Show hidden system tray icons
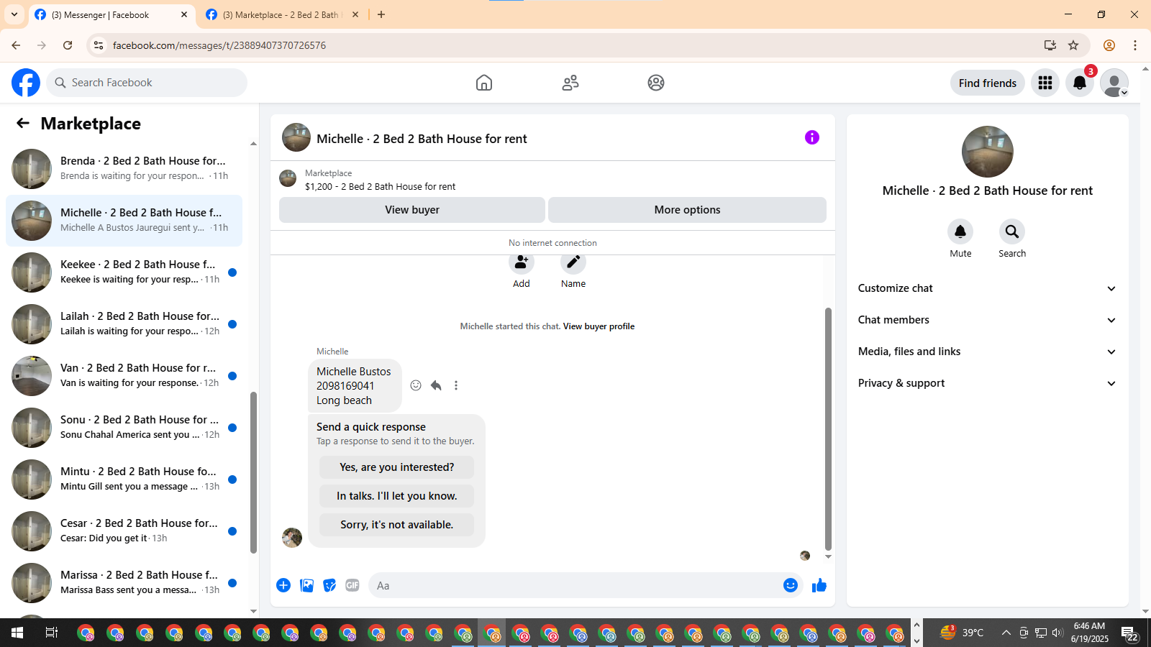The image size is (1151, 647). (1006, 633)
